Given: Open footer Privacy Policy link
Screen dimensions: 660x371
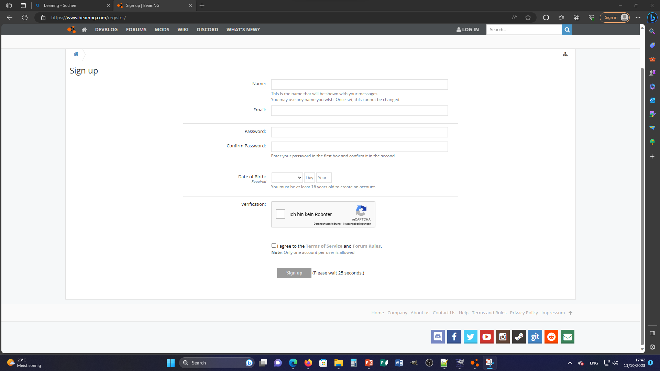Looking at the screenshot, I should (x=524, y=313).
